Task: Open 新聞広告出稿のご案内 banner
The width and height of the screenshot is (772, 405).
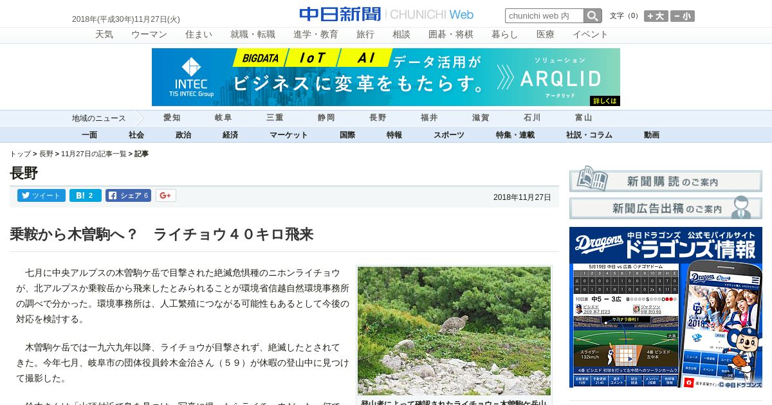Action: (666, 207)
